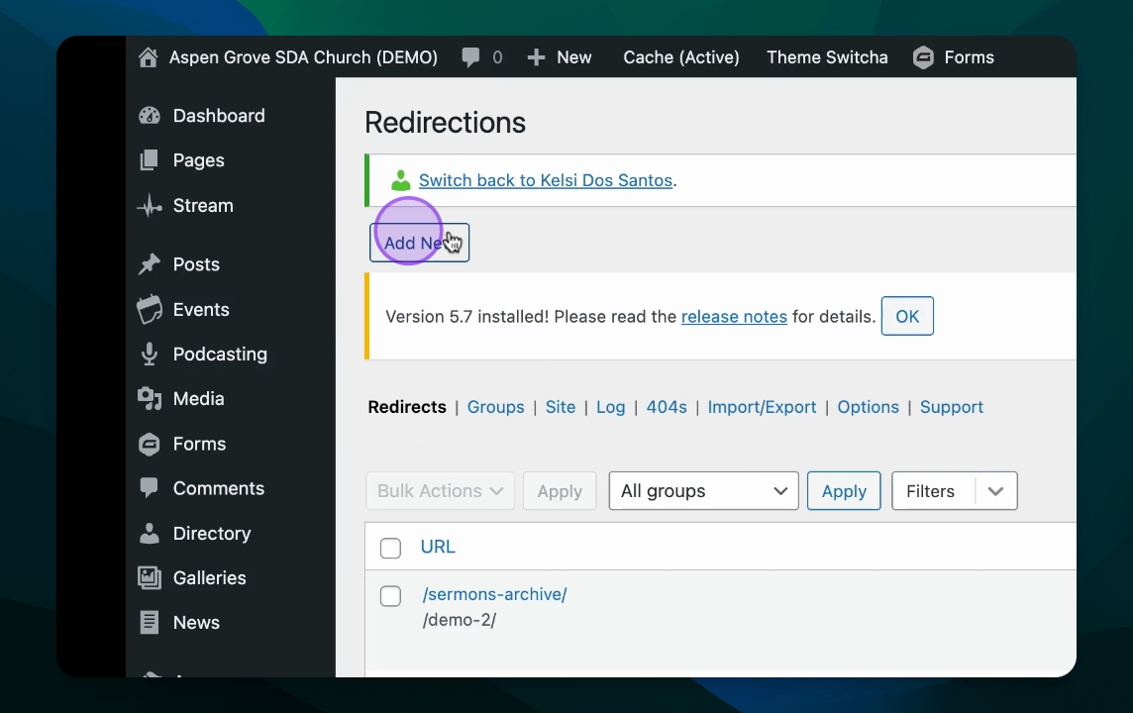Click the plus icon next to New

pos(536,57)
